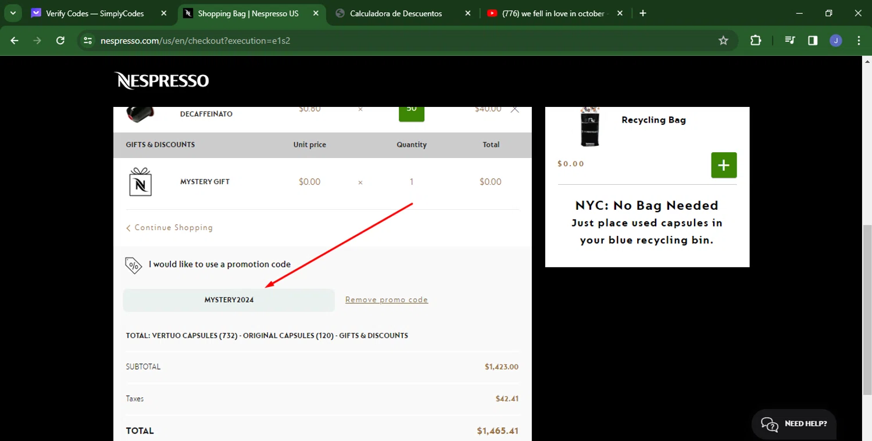Click the TOTAL amount $1,465.41

[x=498, y=431]
